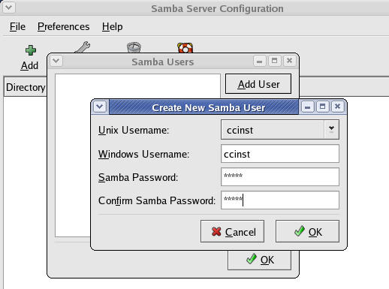Click the green plus Add icon in the toolbar
The height and width of the screenshot is (289, 389).
click(x=31, y=50)
